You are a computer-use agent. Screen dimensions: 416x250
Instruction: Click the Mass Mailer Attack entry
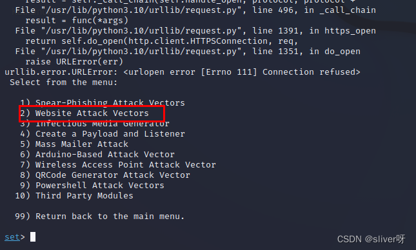(x=74, y=144)
